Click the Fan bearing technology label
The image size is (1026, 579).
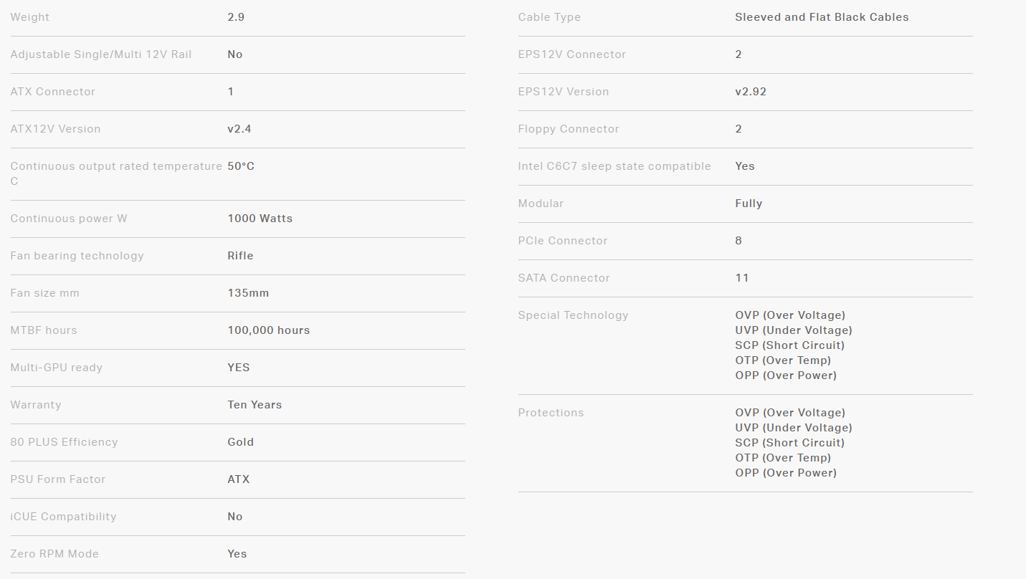(x=77, y=256)
